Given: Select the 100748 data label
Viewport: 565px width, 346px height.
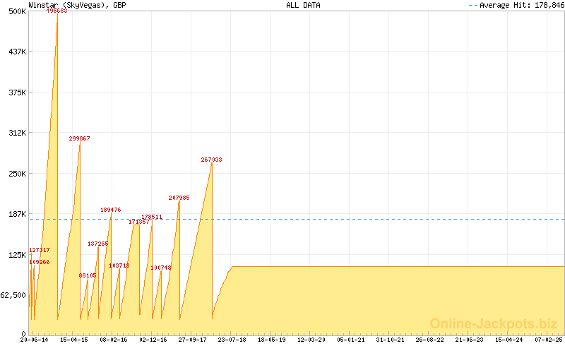Looking at the screenshot, I should (161, 268).
